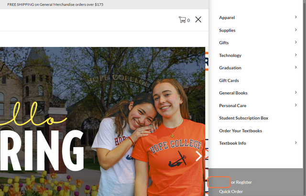Screen dimensions: 306x196
Task: Open the Gifts menu item
Action: (x=224, y=43)
